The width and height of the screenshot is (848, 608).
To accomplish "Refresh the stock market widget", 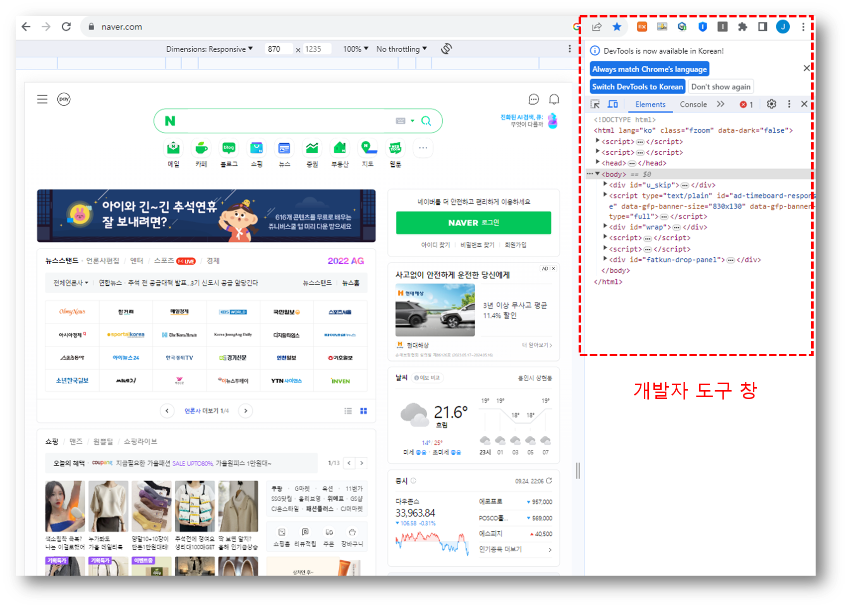I will click(549, 481).
